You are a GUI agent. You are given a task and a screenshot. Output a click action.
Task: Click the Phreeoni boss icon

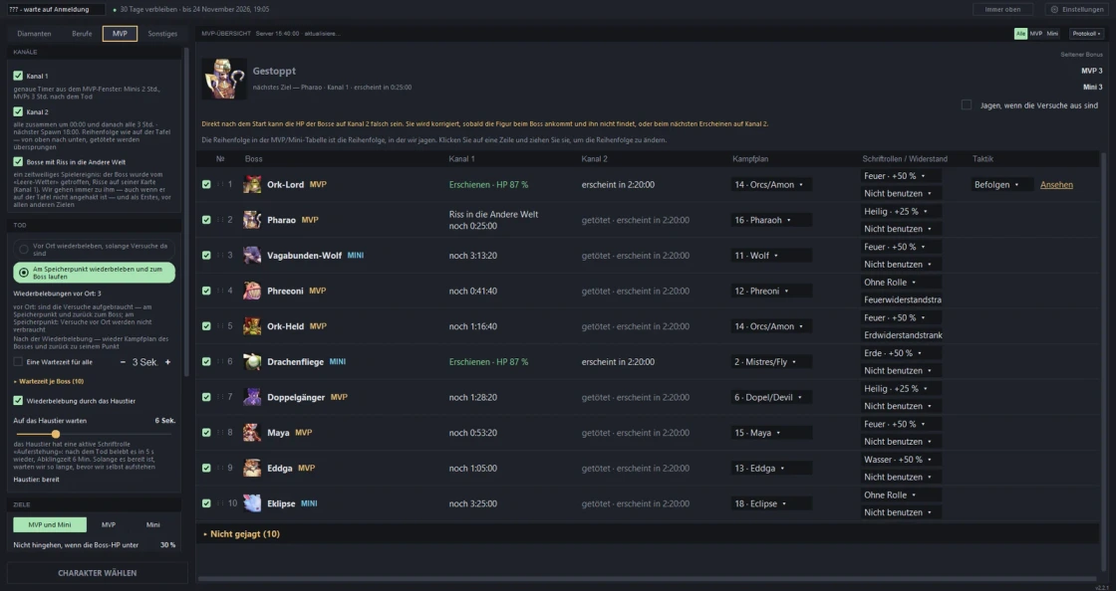(x=252, y=292)
